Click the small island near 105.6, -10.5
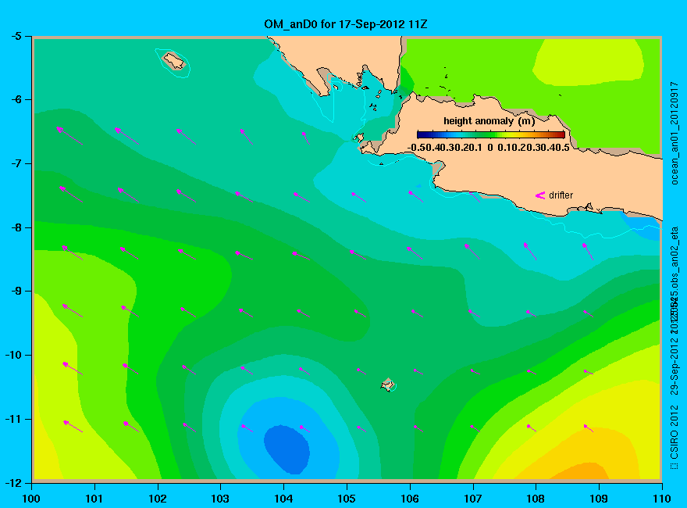687x508 pixels. (x=388, y=385)
